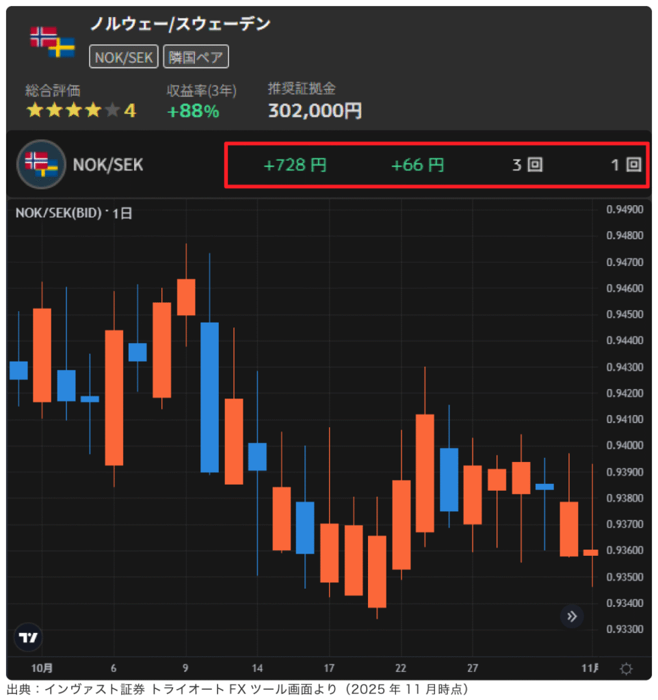Click the TradingView logo on the chart
This screenshot has height=700, width=658.
pyautogui.click(x=28, y=637)
